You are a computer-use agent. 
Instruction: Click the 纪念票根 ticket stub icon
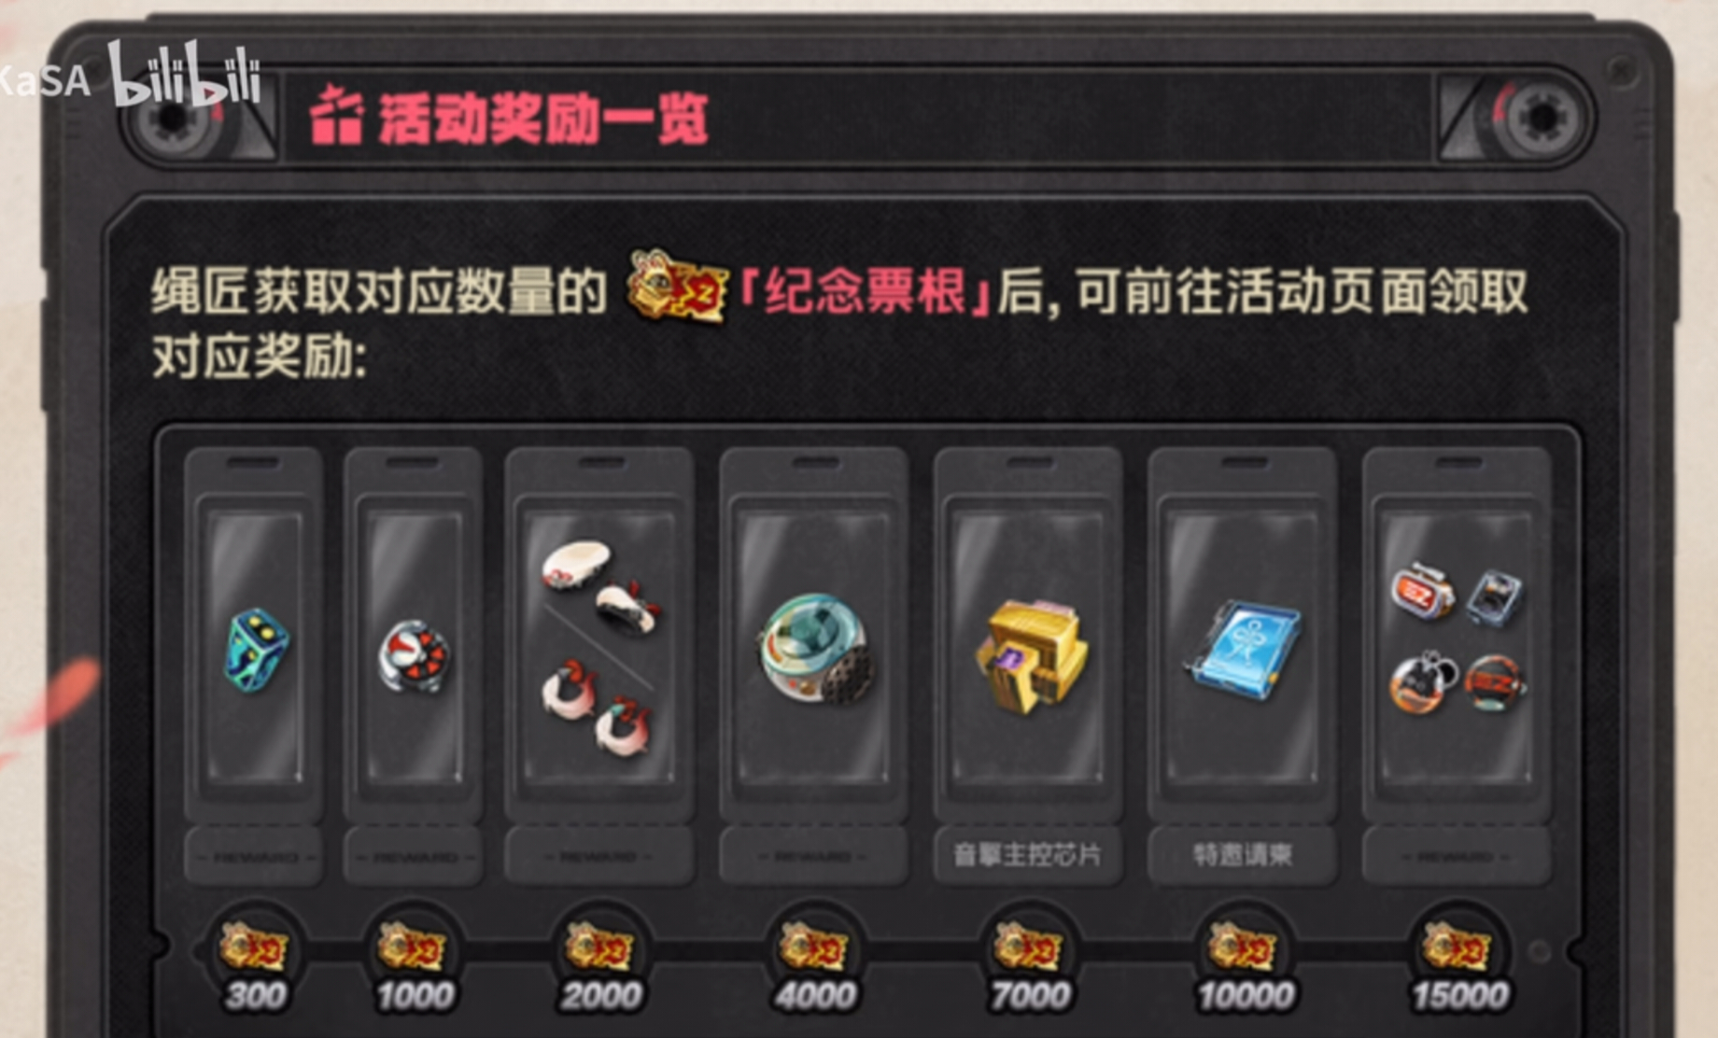[678, 288]
